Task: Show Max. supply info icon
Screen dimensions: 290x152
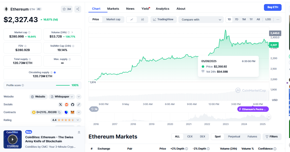Action: 70,59
